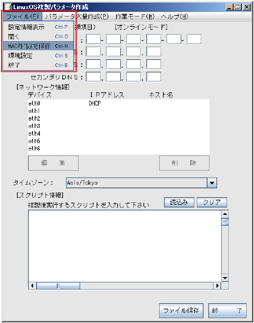Image resolution: width=254 pixels, height=323 pixels.
Task: Minimize the LinuxOS複製パラメータ作成 window
Action: pyautogui.click(x=229, y=7)
